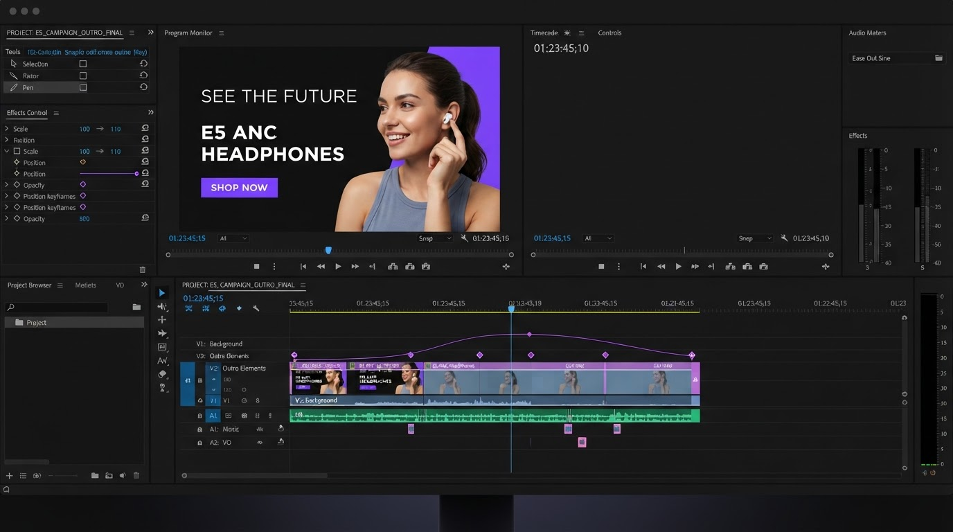
Task: Play the Program Monitor preview
Action: (338, 266)
